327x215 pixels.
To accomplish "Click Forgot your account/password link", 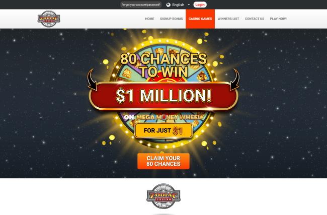I will (141, 5).
